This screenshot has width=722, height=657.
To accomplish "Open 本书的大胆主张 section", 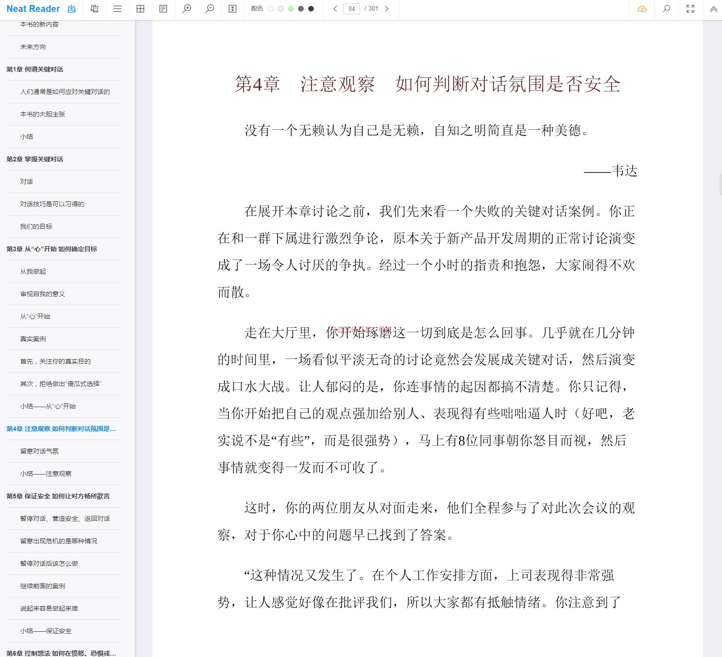I will pos(43,114).
